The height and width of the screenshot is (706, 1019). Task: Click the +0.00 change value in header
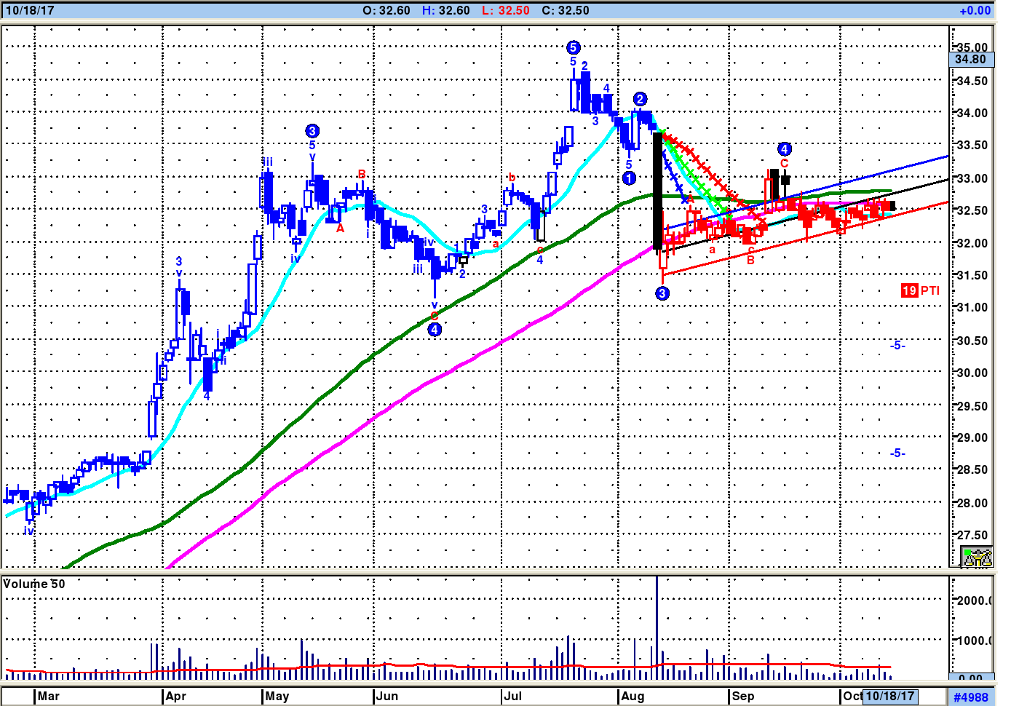(x=975, y=10)
